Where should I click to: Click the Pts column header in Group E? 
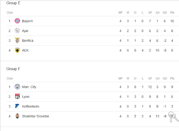point(172,13)
